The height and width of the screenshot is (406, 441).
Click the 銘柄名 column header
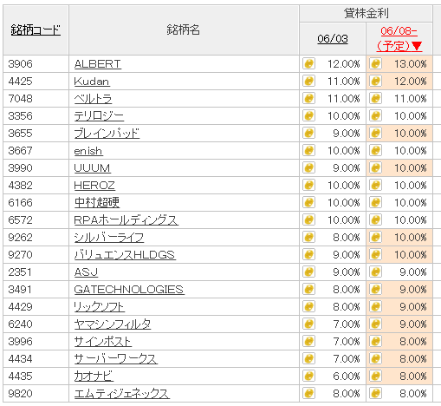click(x=184, y=29)
